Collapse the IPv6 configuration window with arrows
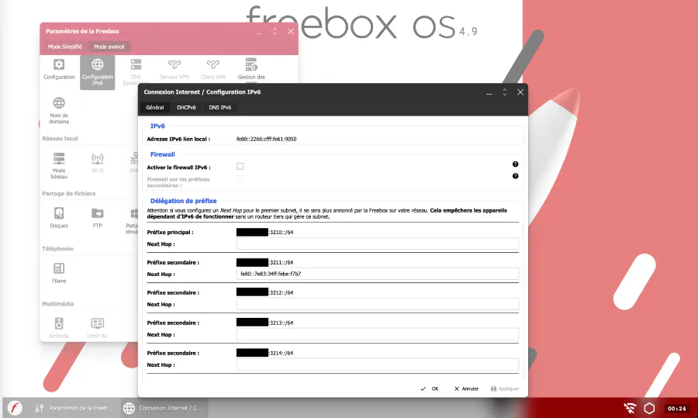Viewport: 698px width, 418px height. pyautogui.click(x=504, y=92)
